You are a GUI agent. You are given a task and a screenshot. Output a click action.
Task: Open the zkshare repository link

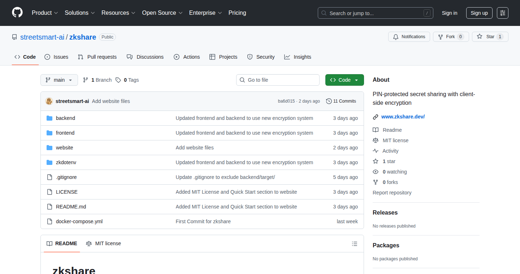83,37
